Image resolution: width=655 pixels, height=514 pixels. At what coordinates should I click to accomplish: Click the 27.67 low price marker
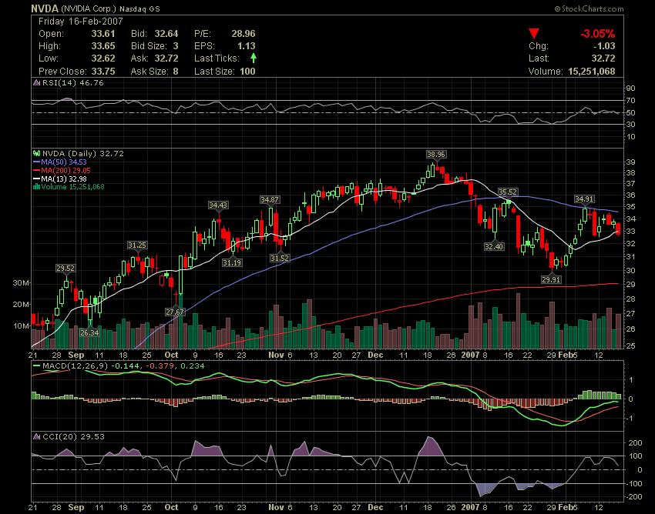click(x=175, y=312)
